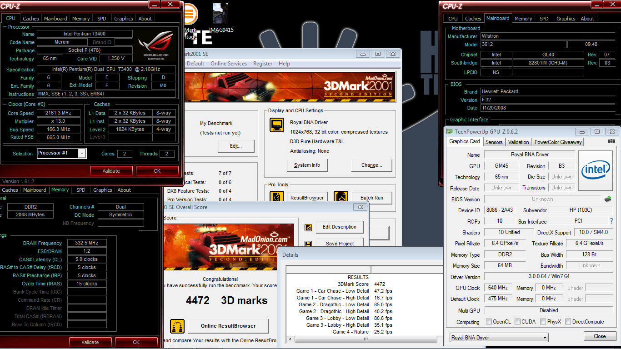621x349 pixels.
Task: Click the Save Project floppy disk icon
Action: point(308,244)
